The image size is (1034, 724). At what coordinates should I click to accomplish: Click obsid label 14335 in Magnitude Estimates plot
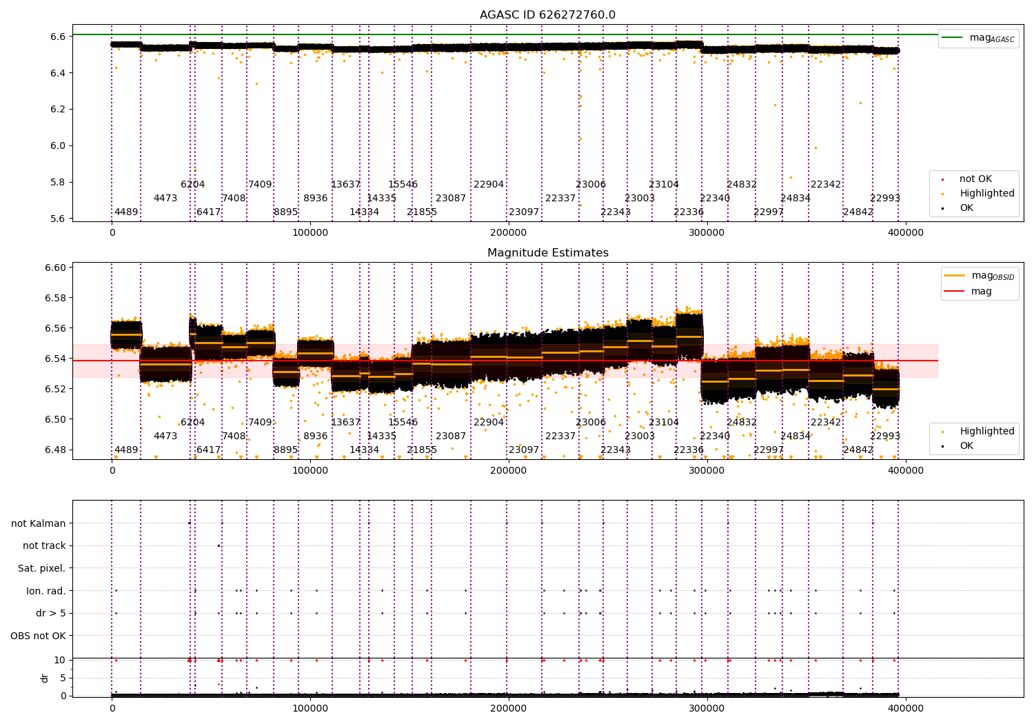pyautogui.click(x=382, y=436)
